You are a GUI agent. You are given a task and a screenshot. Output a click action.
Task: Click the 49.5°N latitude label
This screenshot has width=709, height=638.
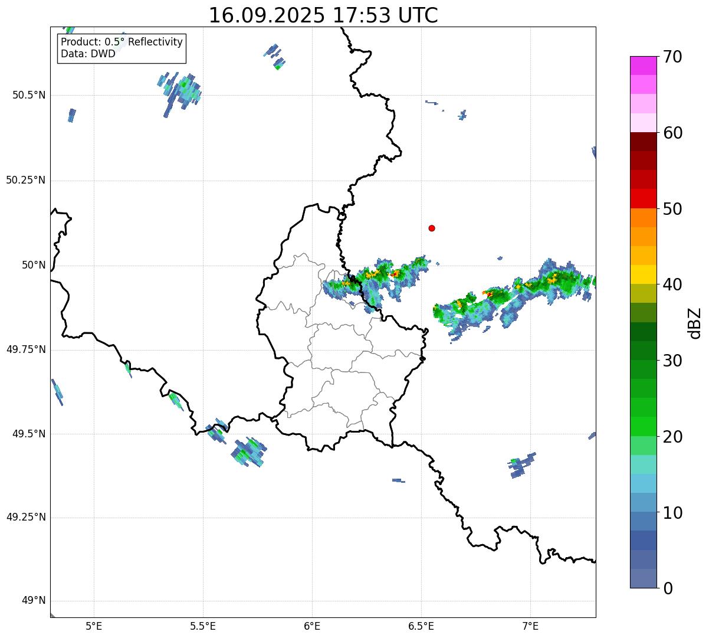click(28, 434)
